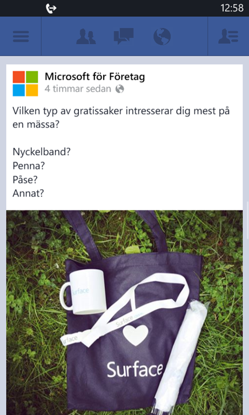The width and height of the screenshot is (249, 415).
Task: Tap the 'Penna?' line in the post
Action: pyautogui.click(x=29, y=166)
